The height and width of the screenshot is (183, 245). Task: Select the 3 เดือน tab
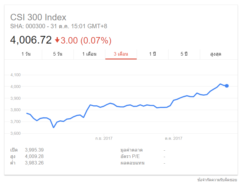(121, 54)
